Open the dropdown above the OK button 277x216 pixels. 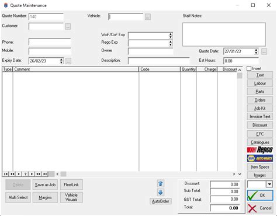(269, 184)
